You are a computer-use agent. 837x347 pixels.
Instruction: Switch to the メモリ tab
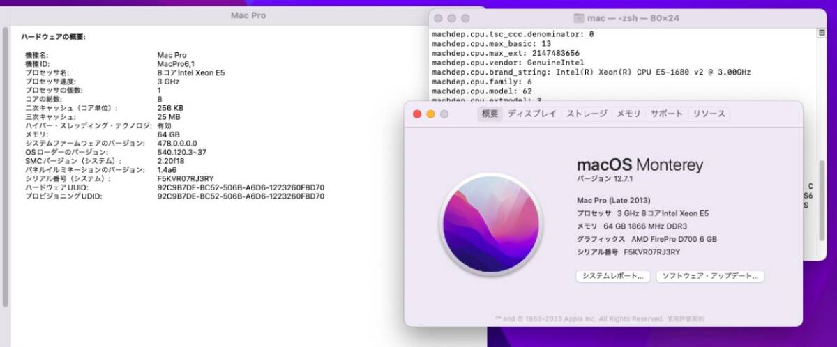pos(628,114)
